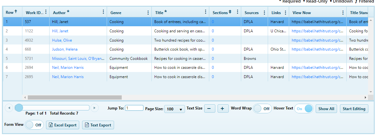Click the Jump To input field
The image size is (377, 137).
(x=134, y=108)
